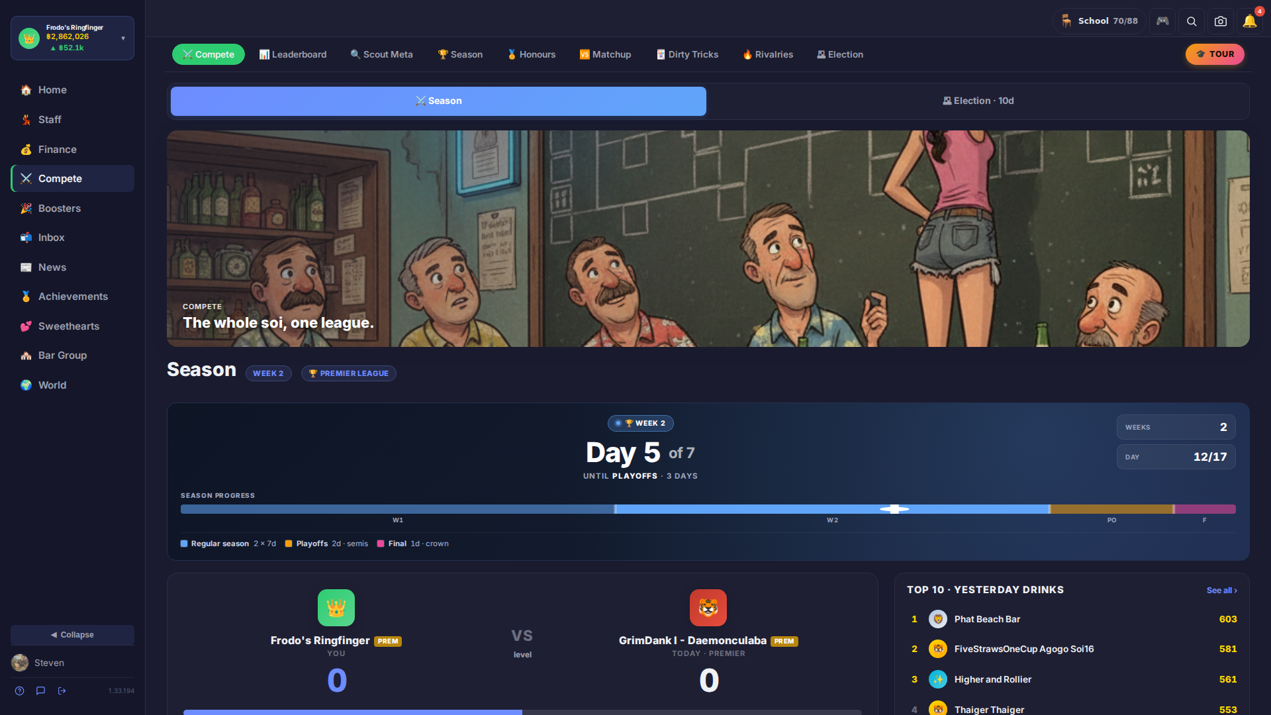The height and width of the screenshot is (715, 1271).
Task: Click the crown avatar in account card
Action: tap(29, 38)
